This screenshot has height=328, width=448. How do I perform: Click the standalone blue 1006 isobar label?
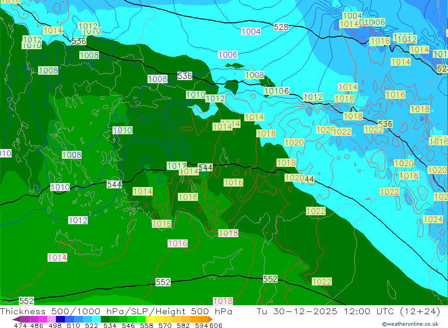(x=228, y=55)
